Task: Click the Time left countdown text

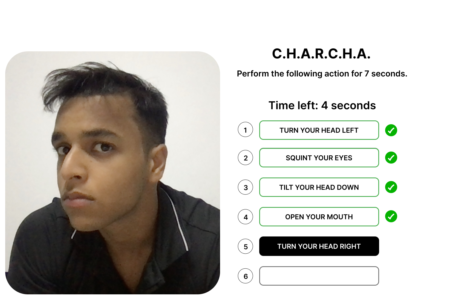Action: click(322, 105)
